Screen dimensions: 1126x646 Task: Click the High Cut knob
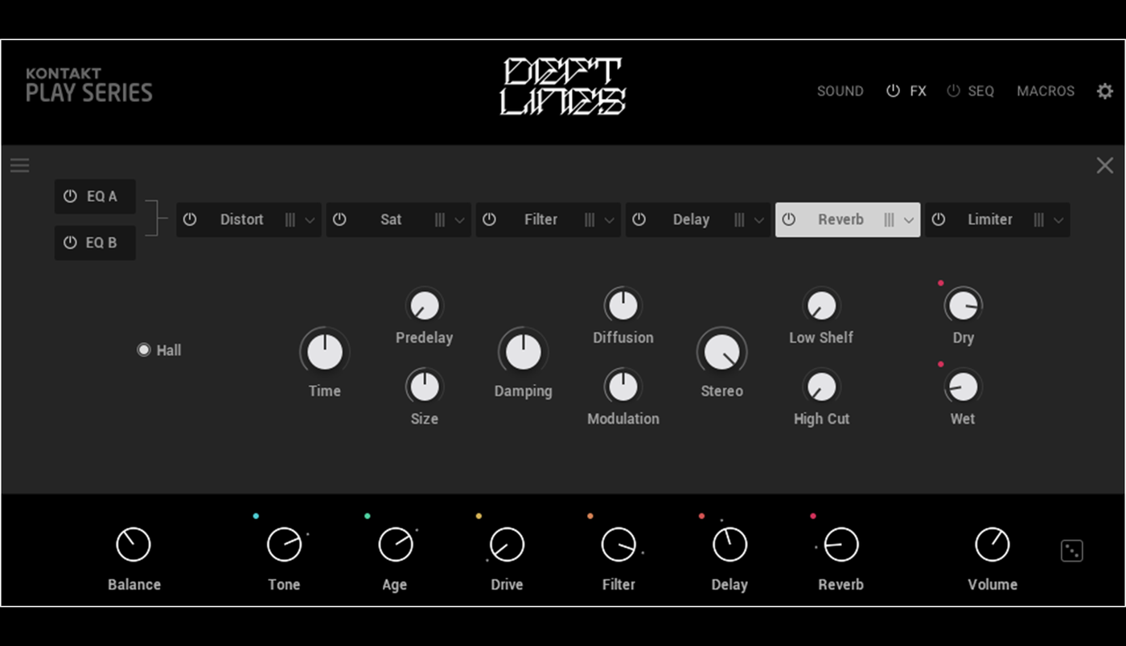coord(821,387)
